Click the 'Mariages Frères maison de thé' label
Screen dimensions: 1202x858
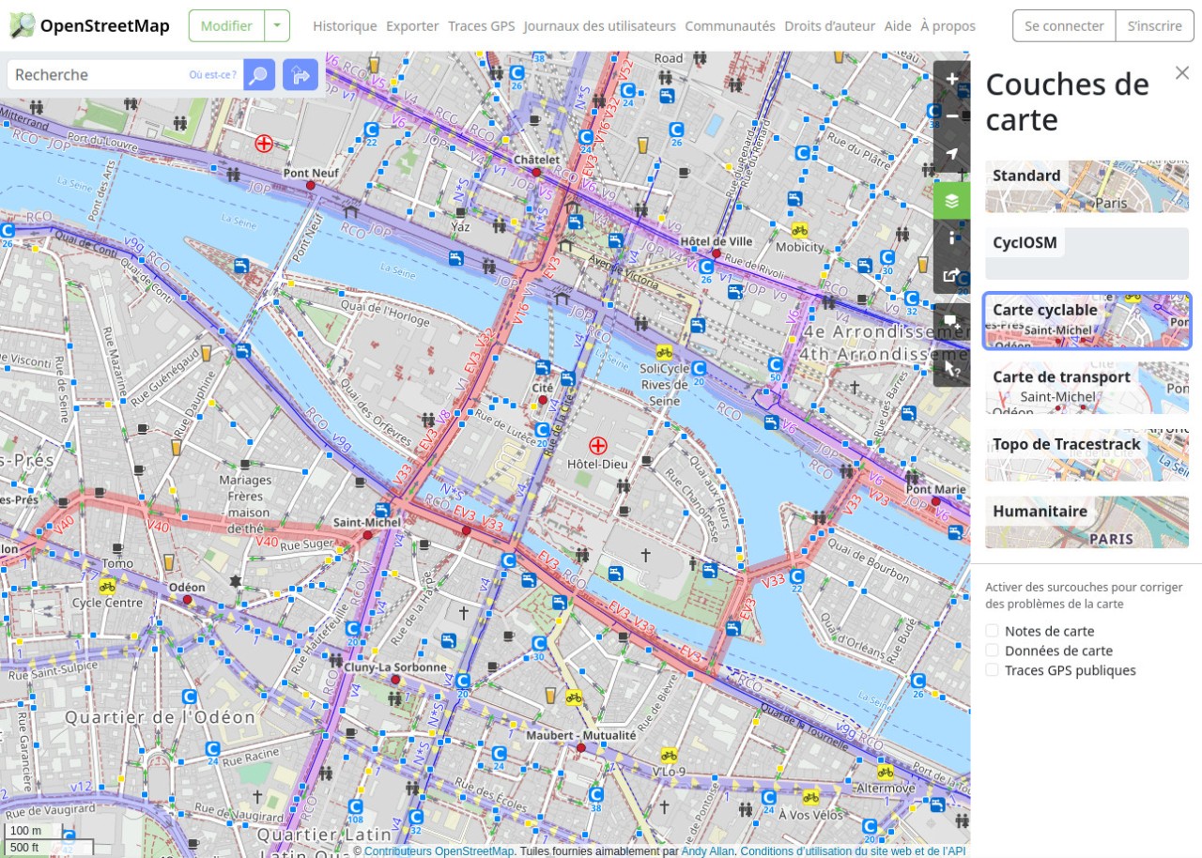point(245,504)
